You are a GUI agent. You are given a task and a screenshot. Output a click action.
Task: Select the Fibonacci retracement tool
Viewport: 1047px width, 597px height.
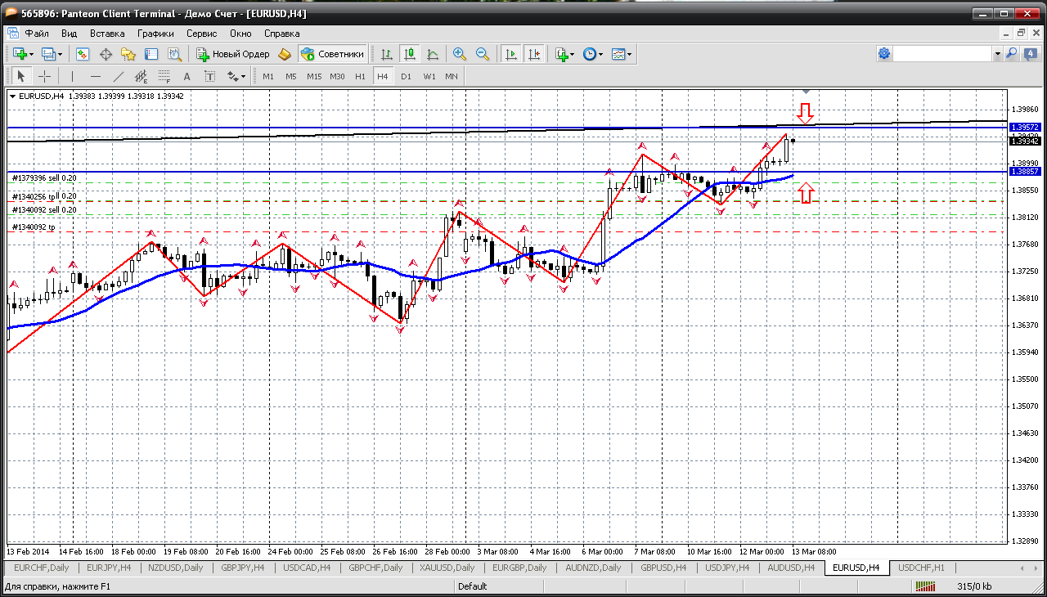[x=164, y=76]
